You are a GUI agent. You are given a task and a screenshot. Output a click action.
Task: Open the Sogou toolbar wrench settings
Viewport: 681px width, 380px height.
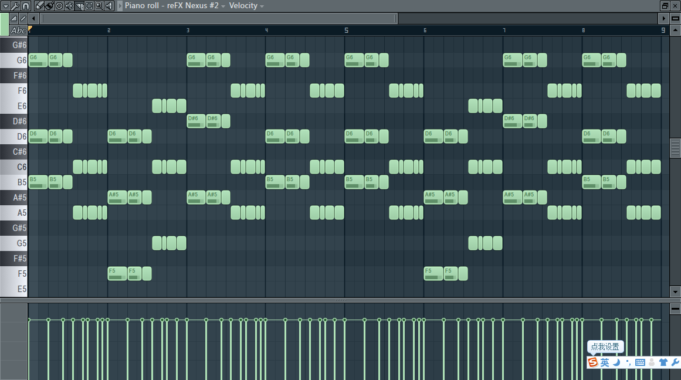pyautogui.click(x=675, y=362)
